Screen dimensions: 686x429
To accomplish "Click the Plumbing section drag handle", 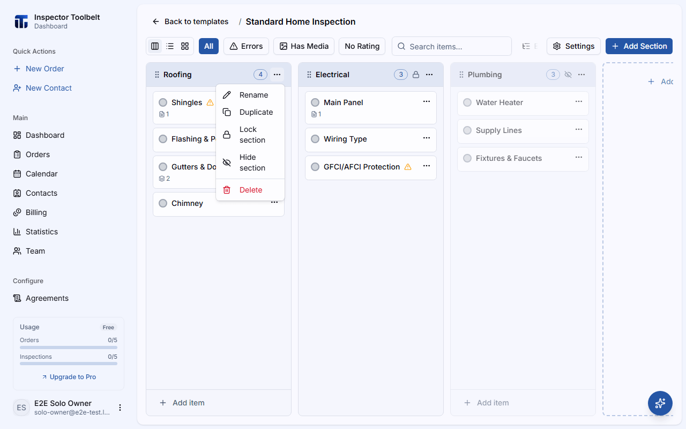I will 461,75.
